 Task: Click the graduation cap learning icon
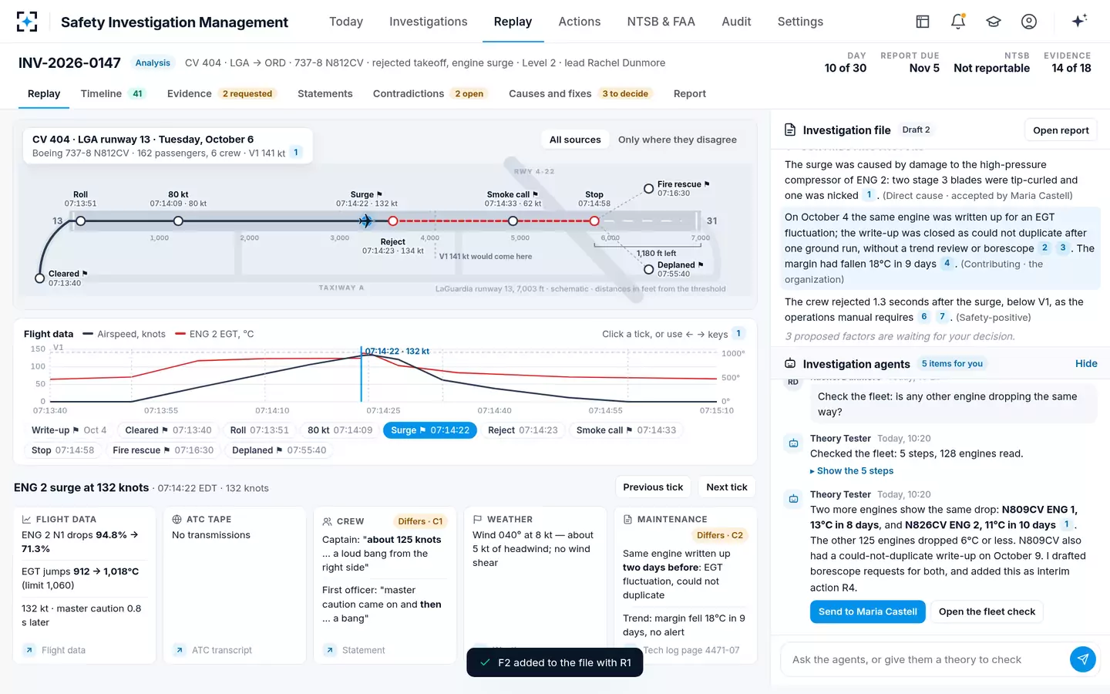994,22
